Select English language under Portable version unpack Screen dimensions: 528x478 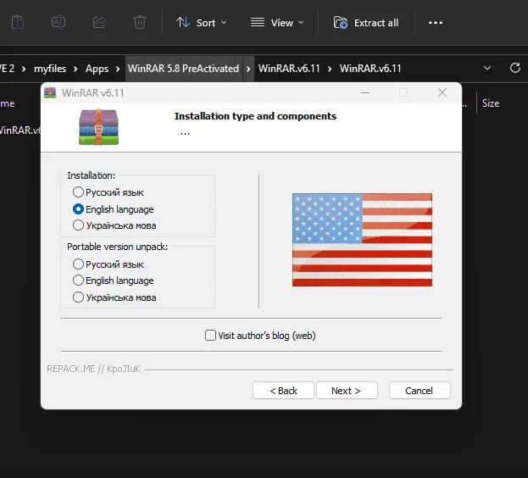click(x=78, y=281)
